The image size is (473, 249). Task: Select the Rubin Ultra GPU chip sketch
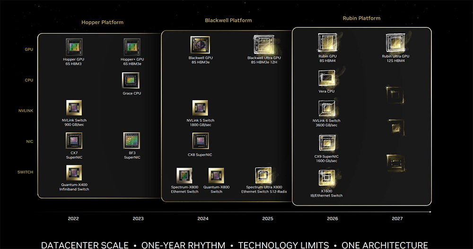(x=395, y=43)
